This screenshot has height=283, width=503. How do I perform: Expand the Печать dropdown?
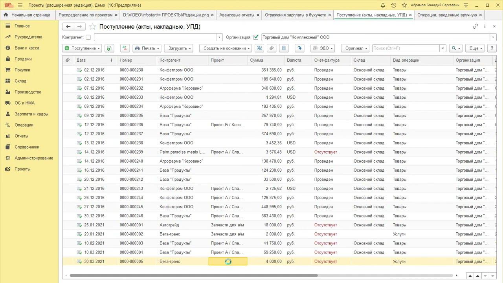[147, 48]
